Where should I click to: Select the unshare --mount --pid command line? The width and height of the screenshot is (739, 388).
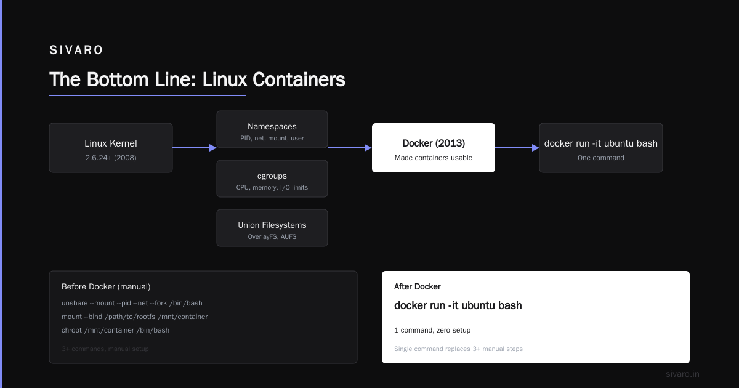132,303
